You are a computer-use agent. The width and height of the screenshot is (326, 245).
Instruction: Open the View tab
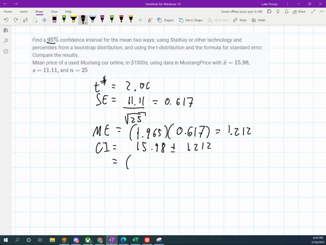54,11
